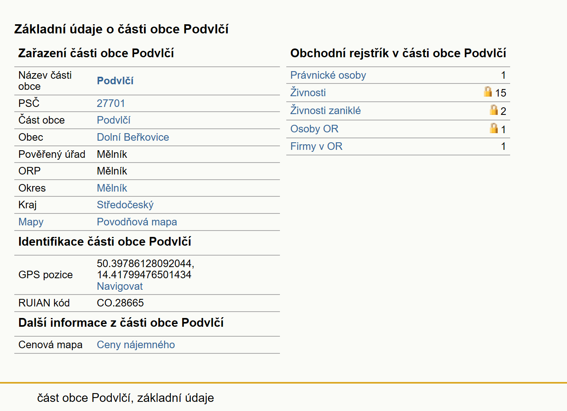Open the Povodňová mapa link

137,222
